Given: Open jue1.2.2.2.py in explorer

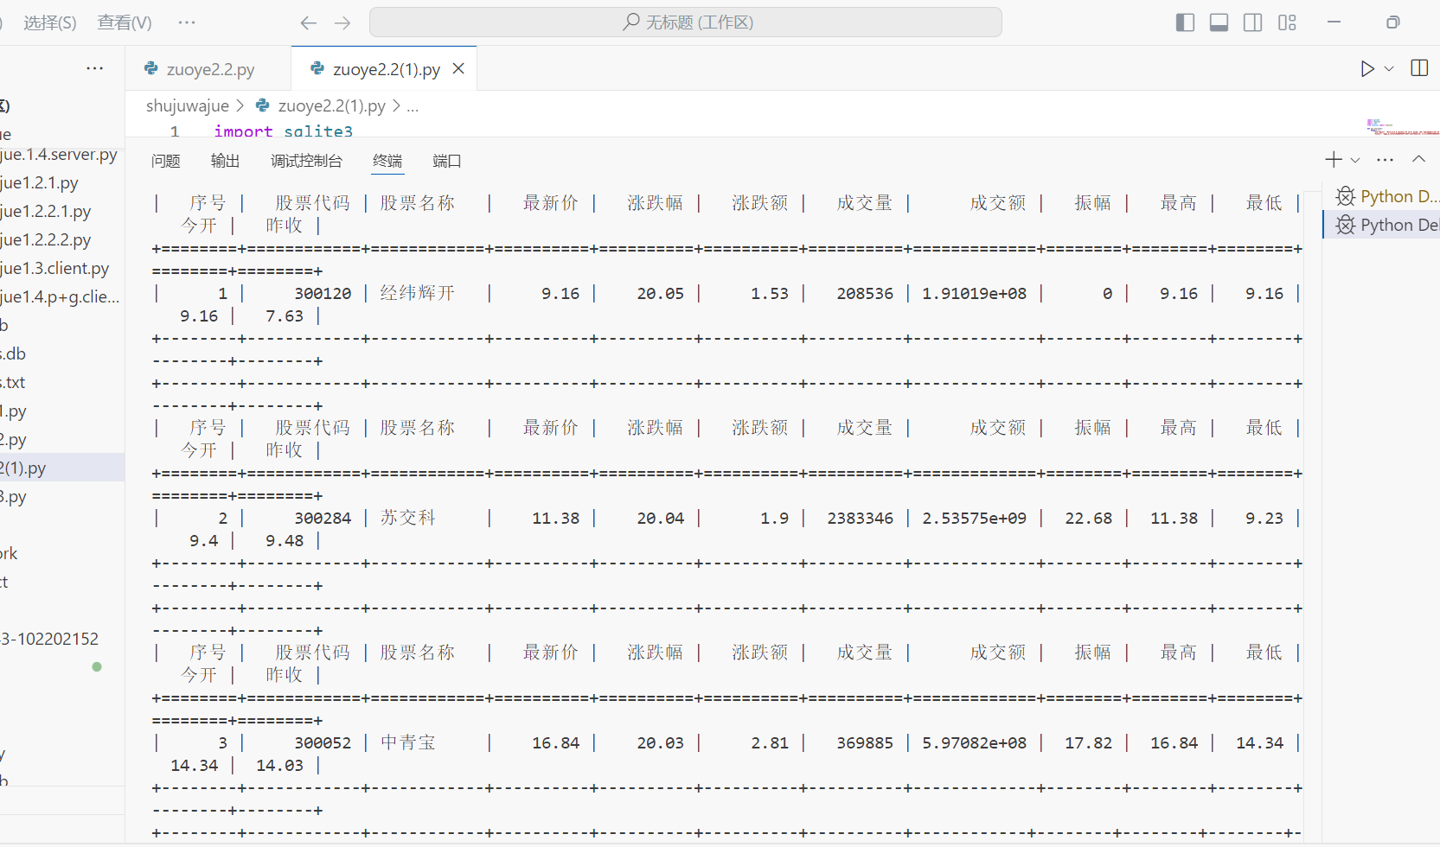Looking at the screenshot, I should click(x=46, y=240).
